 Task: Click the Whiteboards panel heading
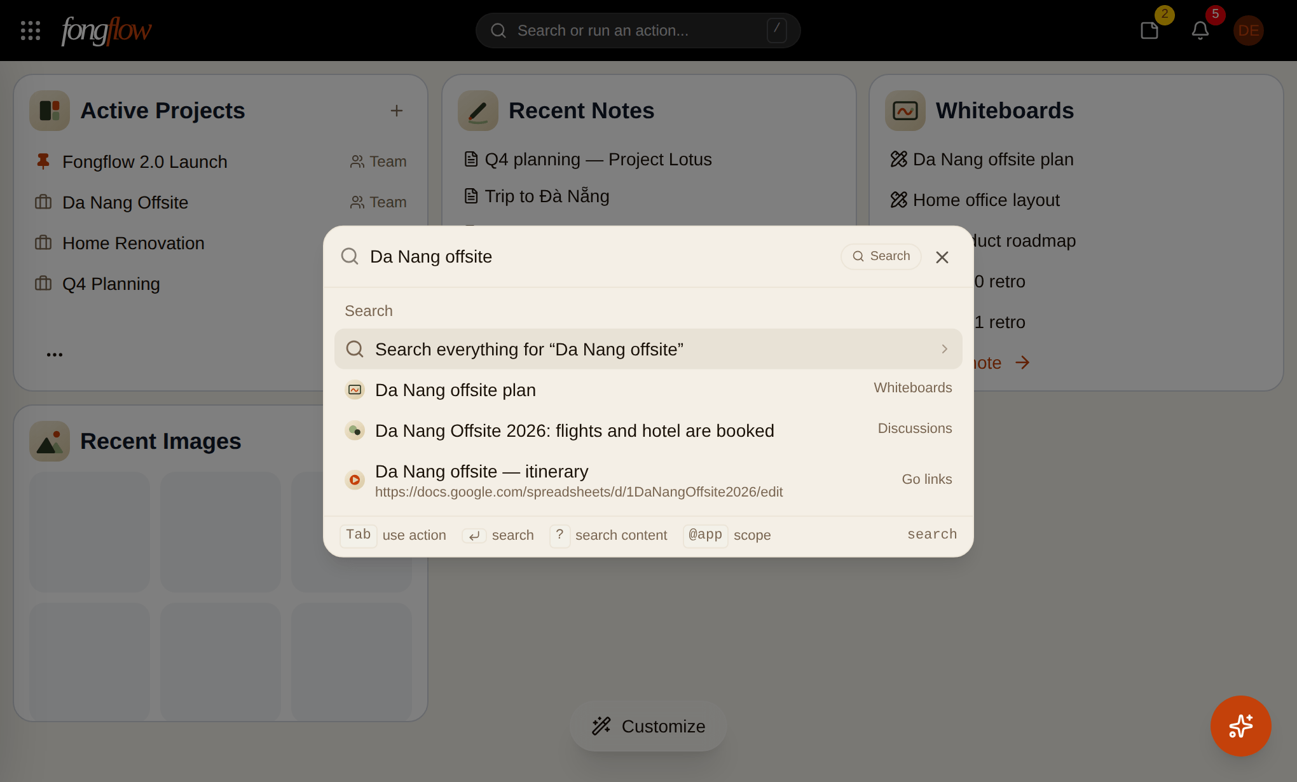(1005, 111)
